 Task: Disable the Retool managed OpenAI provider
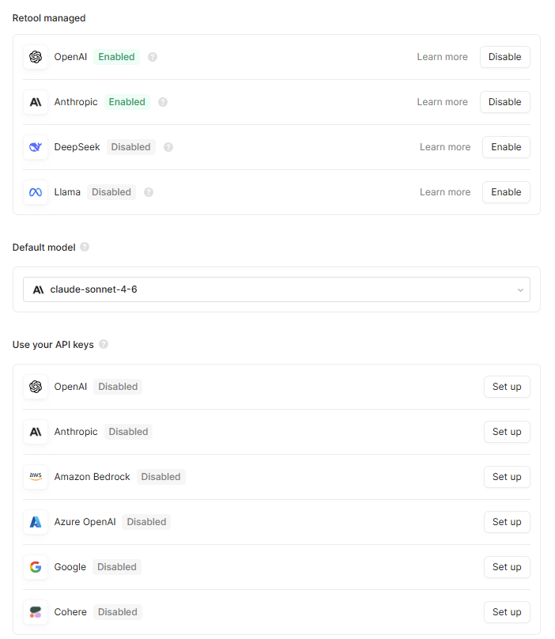pyautogui.click(x=504, y=57)
